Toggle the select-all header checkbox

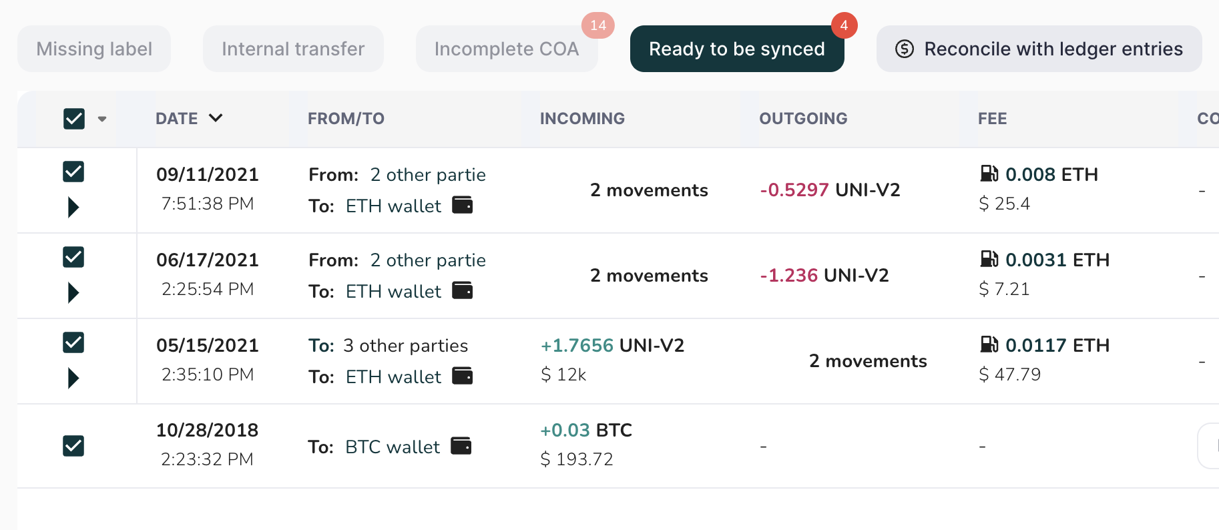74,119
